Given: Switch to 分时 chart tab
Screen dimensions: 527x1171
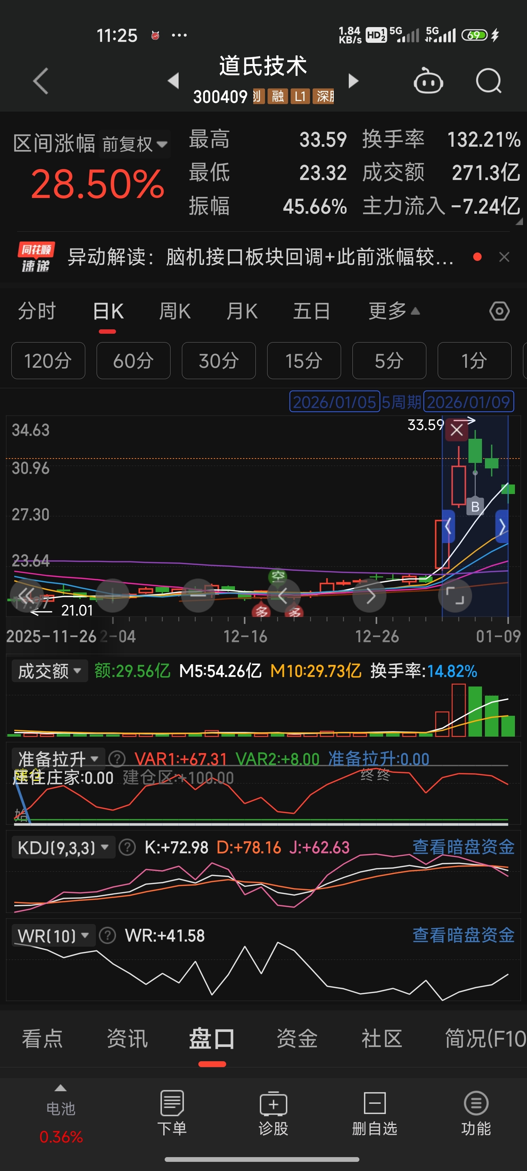Looking at the screenshot, I should point(37,311).
